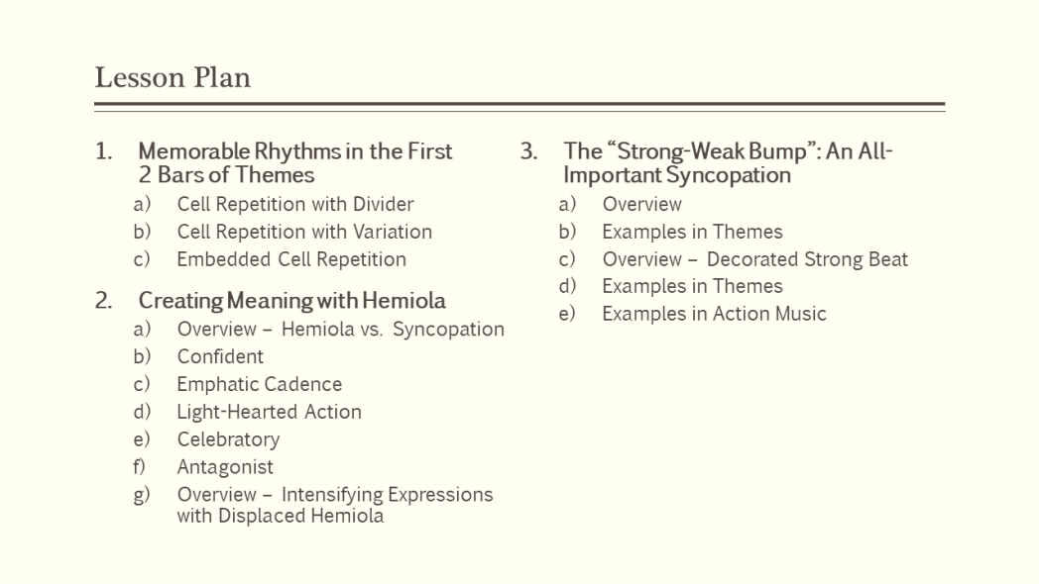The width and height of the screenshot is (1039, 584).
Task: Click "Cell Repetition with Divider" item
Action: (x=294, y=205)
